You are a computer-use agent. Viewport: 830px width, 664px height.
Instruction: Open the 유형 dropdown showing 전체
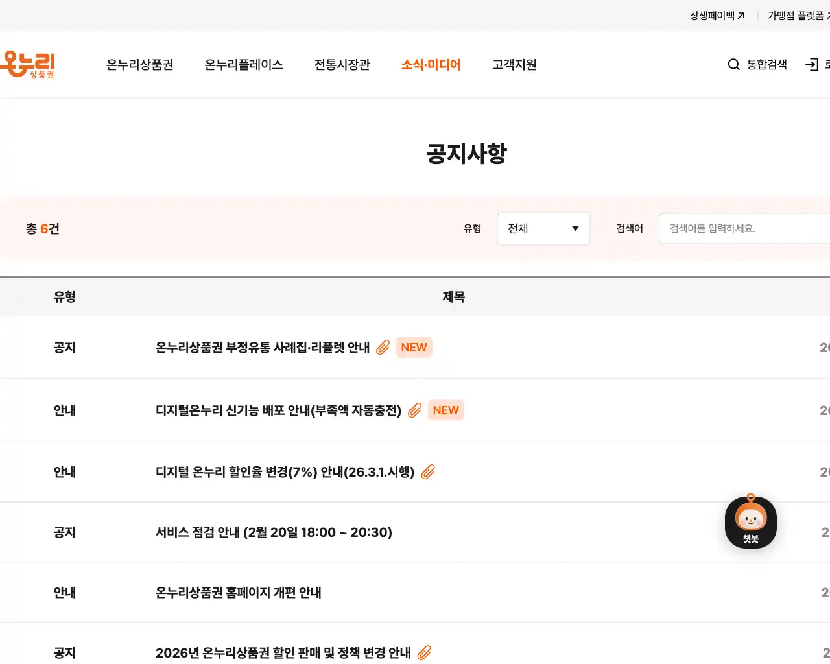tap(543, 228)
